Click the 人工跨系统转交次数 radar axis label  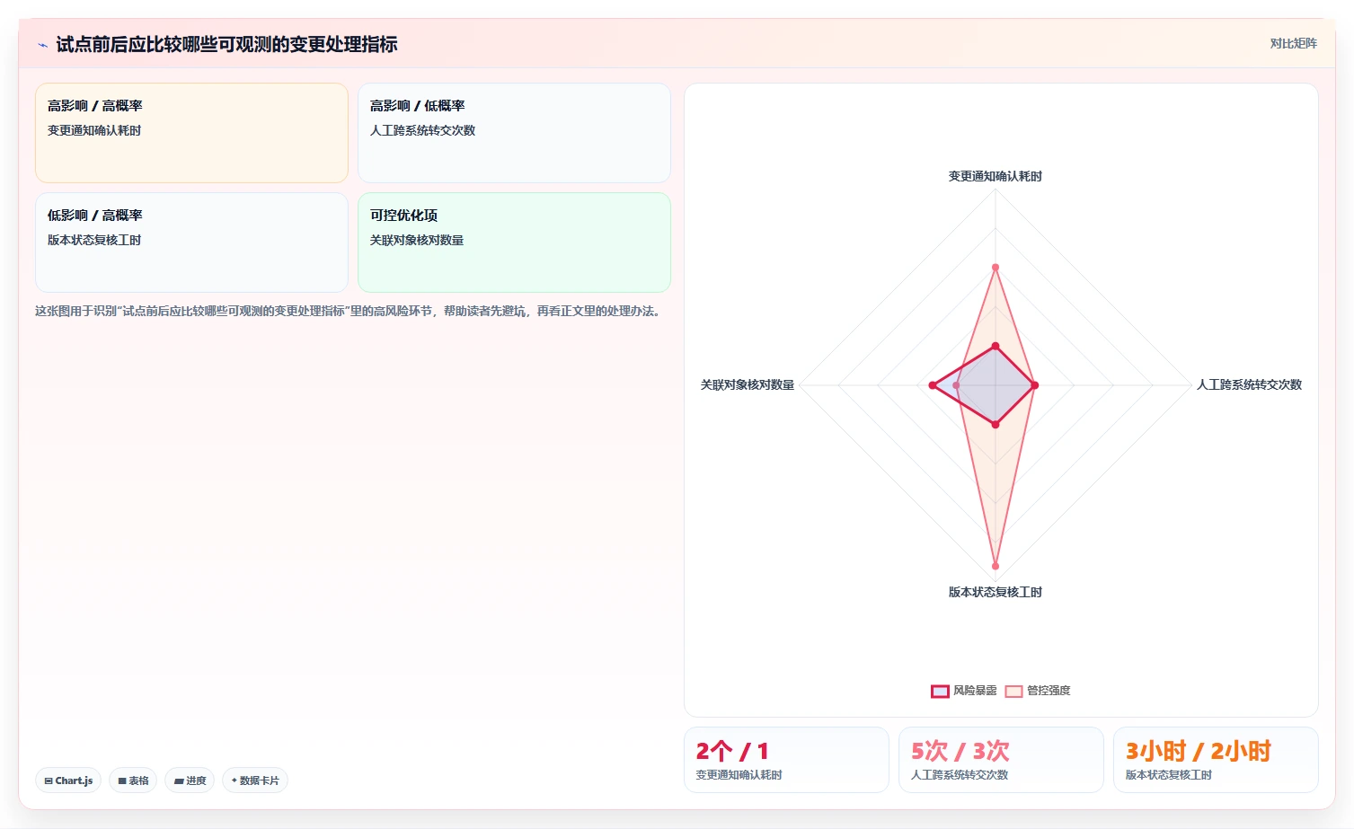click(x=1249, y=384)
